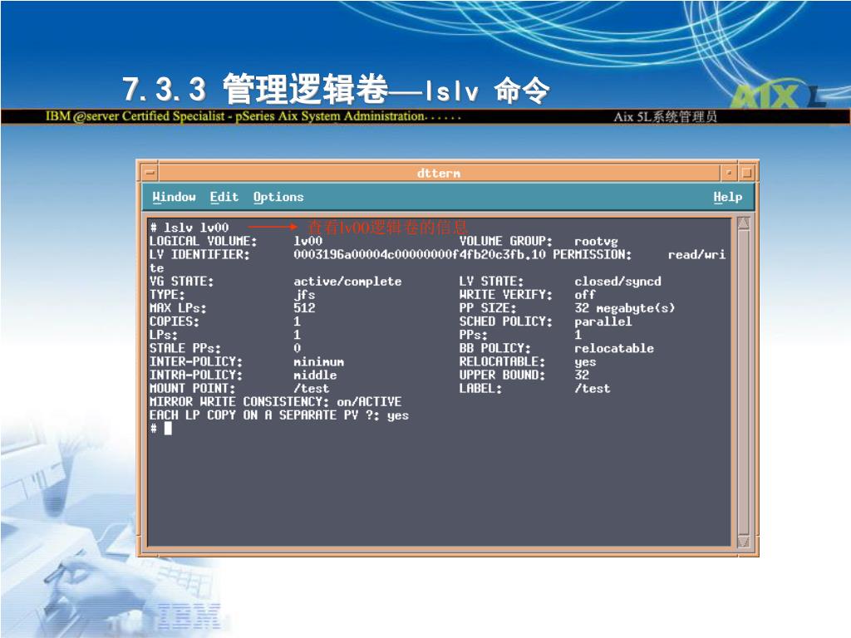Click the 'PERMISSION:' label

click(x=592, y=254)
